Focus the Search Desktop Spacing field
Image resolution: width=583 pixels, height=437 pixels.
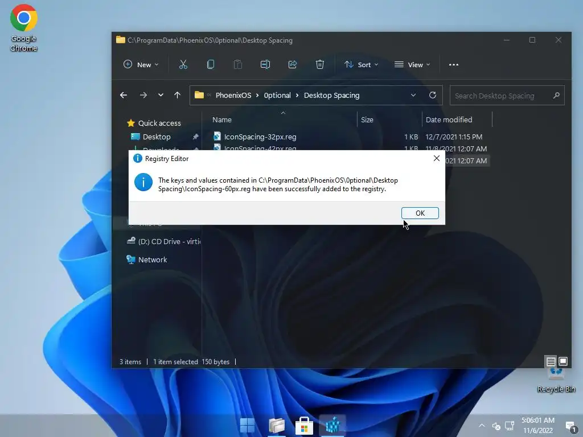pyautogui.click(x=507, y=96)
